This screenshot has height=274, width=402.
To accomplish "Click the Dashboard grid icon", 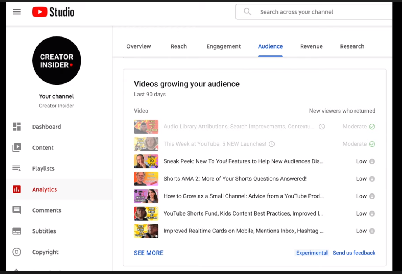I will coord(17,127).
